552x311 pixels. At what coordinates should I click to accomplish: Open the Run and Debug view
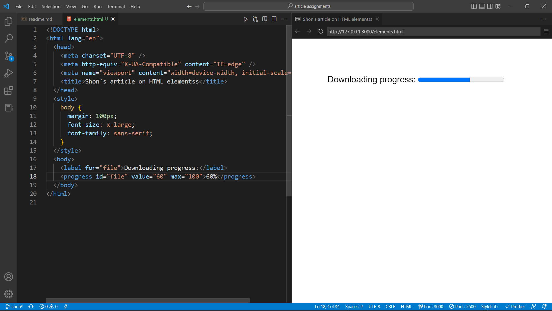[x=9, y=73]
